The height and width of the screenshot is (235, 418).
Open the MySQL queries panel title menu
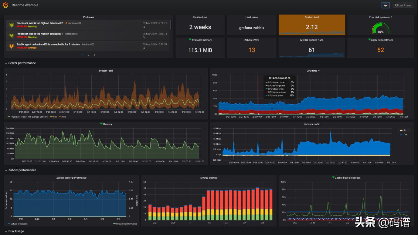point(209,178)
